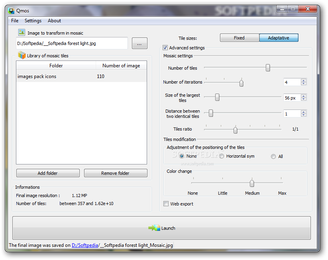The image size is (328, 260).
Task: Click the '110' image count cell
Action: [x=100, y=76]
